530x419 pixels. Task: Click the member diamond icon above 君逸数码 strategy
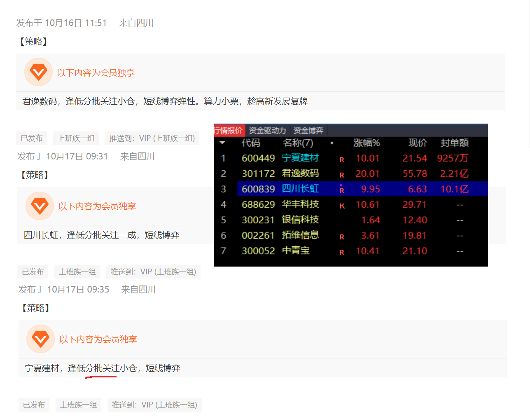(x=38, y=73)
